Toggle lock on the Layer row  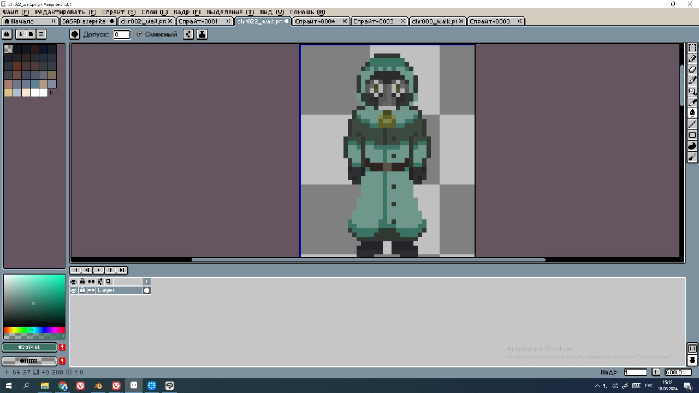82,290
